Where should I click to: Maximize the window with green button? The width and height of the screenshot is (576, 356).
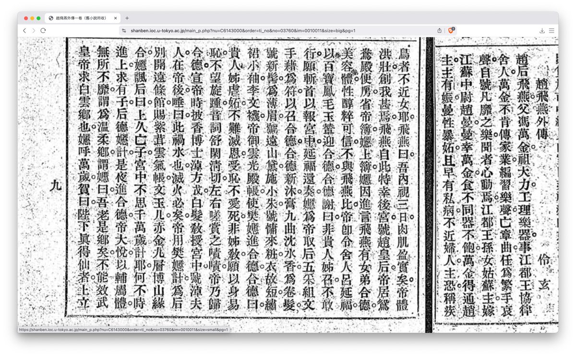click(38, 18)
